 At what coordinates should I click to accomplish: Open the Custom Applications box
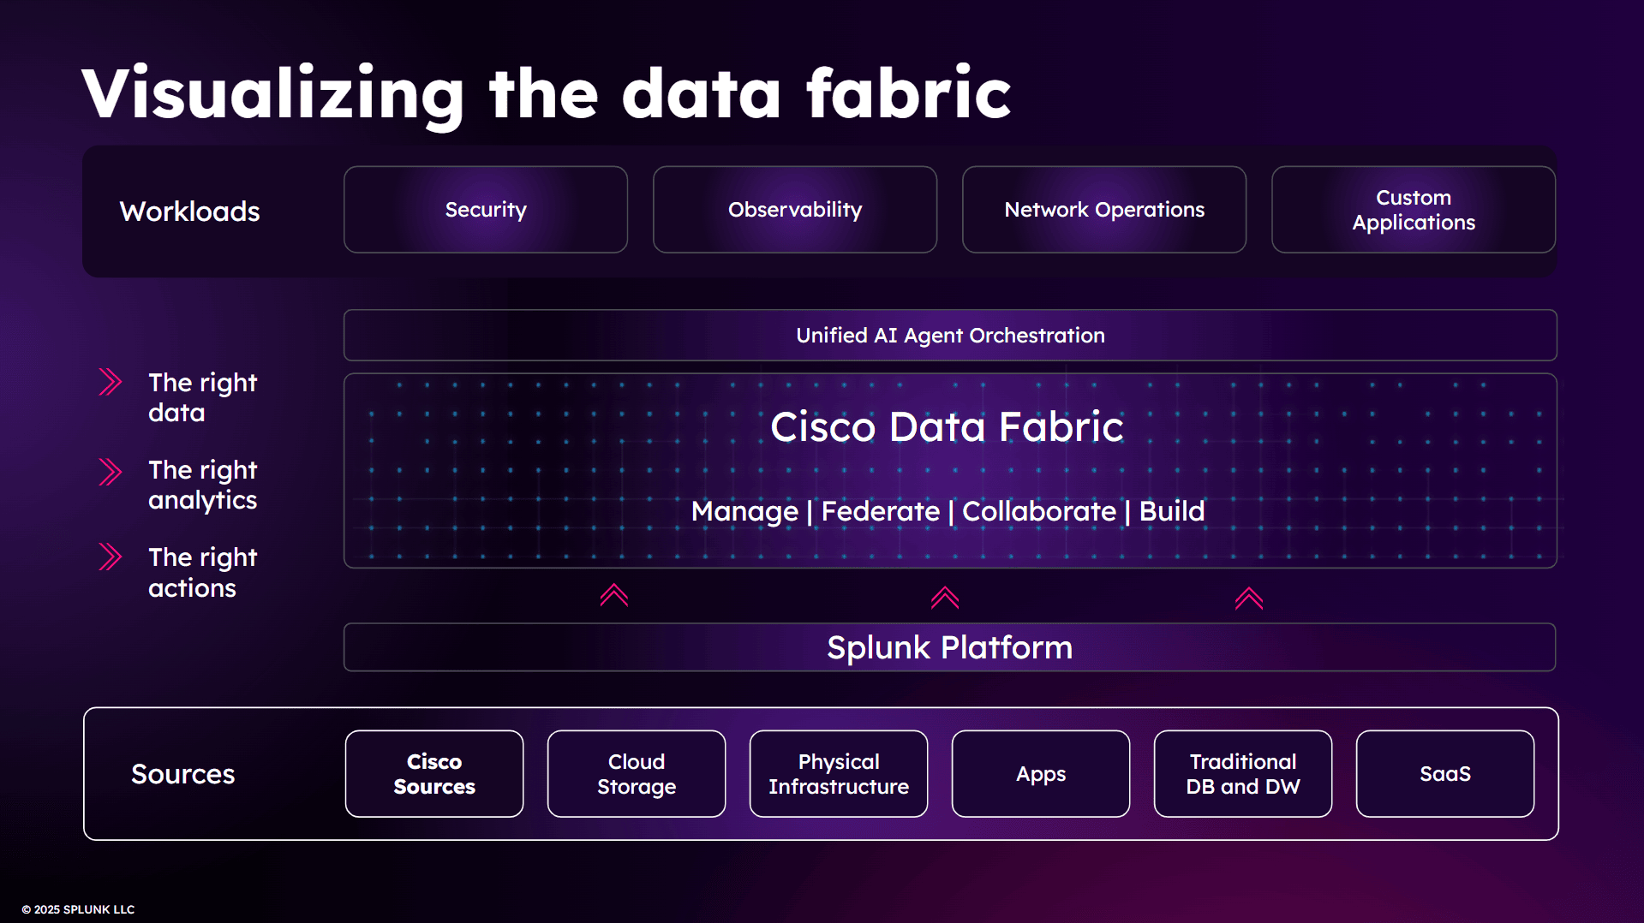tap(1414, 210)
